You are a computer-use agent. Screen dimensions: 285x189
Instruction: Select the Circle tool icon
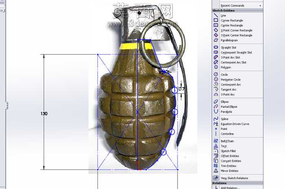(216, 74)
